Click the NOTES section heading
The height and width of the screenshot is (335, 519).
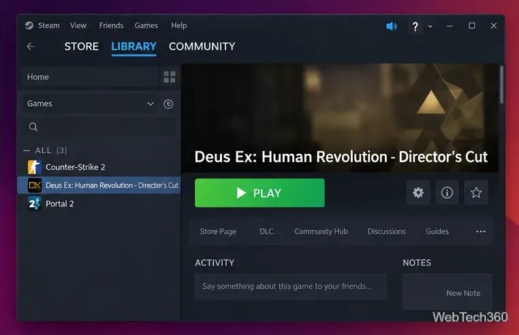(x=417, y=263)
